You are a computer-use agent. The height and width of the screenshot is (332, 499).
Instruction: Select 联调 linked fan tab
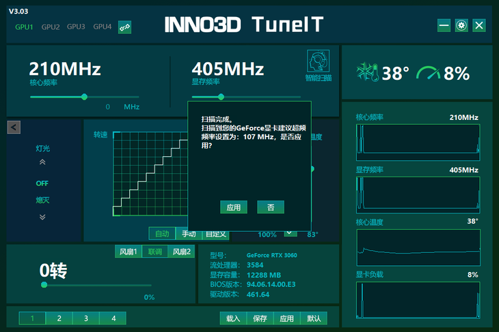[155, 252]
